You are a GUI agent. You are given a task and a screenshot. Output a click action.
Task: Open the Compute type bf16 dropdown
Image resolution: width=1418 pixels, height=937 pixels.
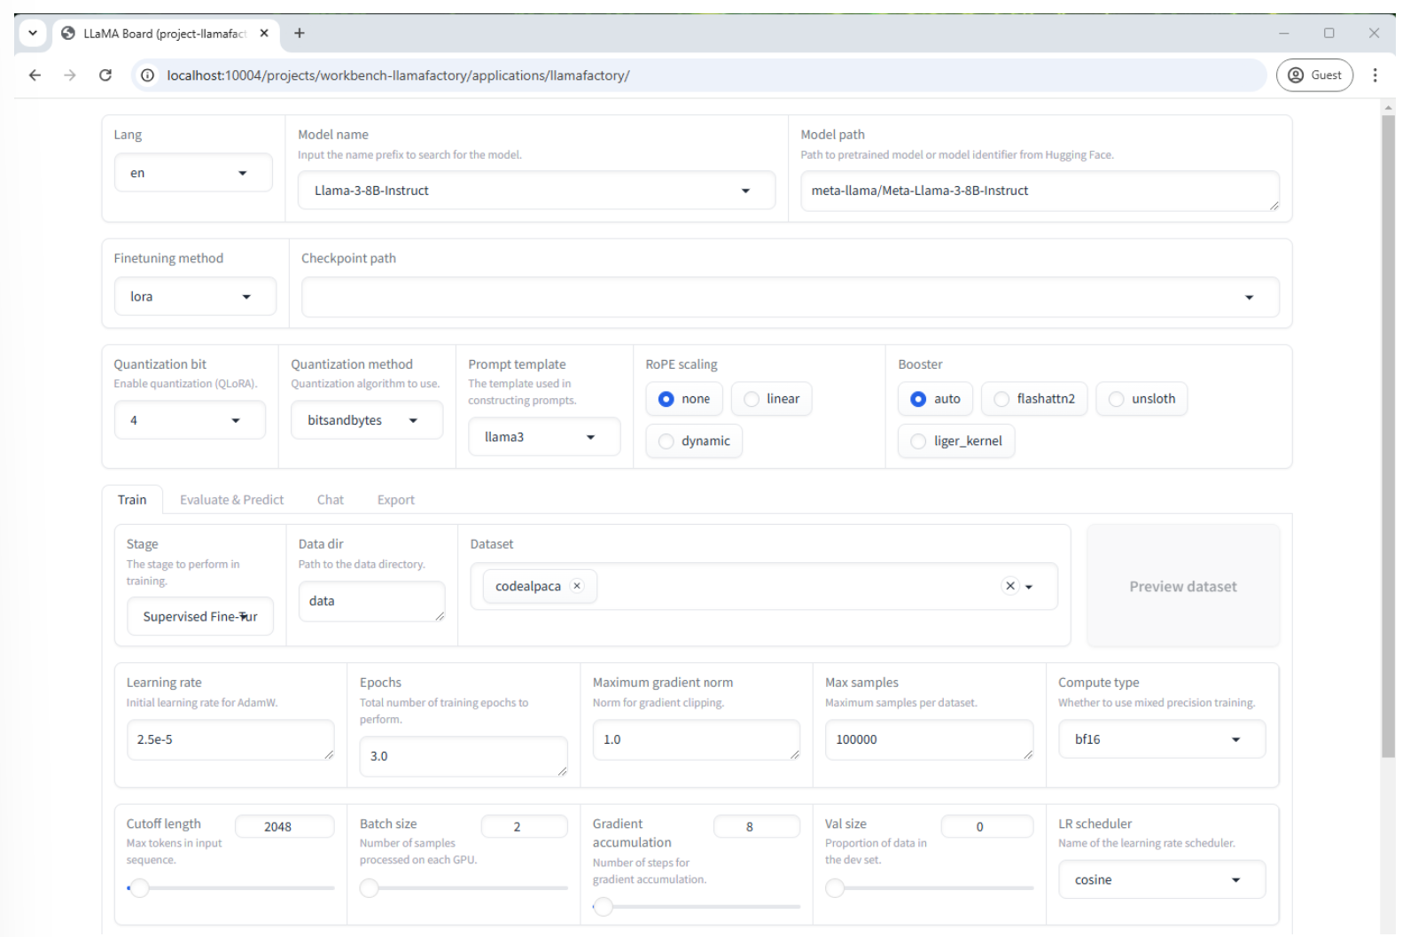point(1235,739)
